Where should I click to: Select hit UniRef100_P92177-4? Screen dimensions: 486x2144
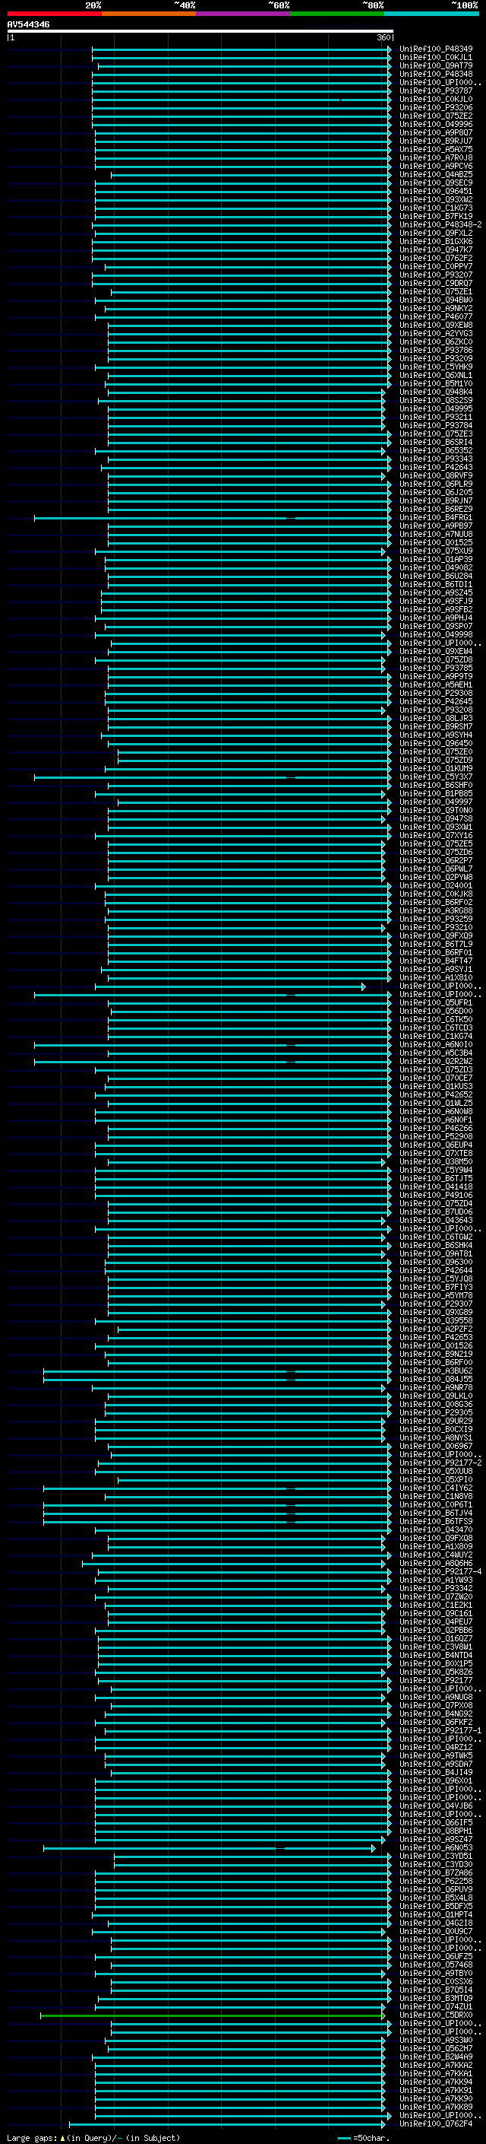440,1571
